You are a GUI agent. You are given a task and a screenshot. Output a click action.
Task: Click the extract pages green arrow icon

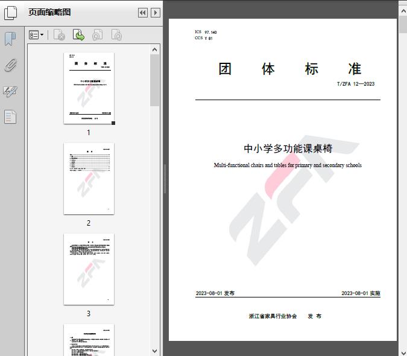click(78, 35)
